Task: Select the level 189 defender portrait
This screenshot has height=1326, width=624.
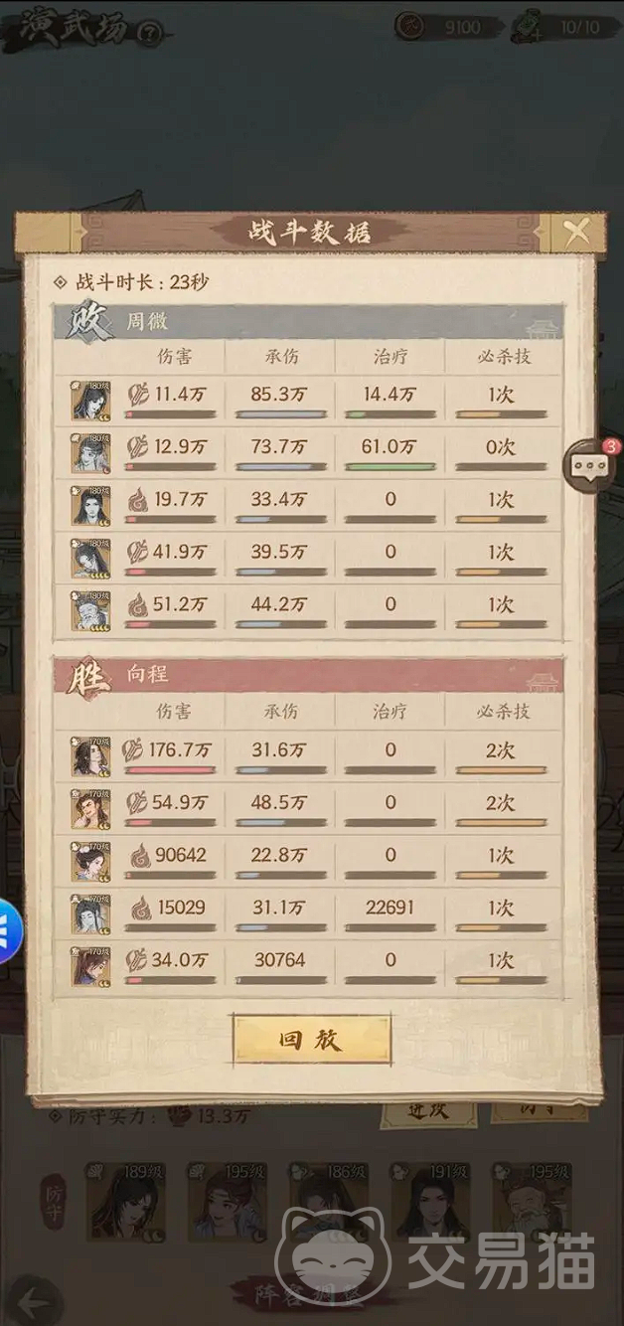Action: coord(126,1201)
